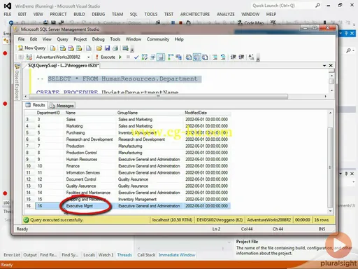Click the Execute button
Image resolution: width=358 pixels, height=269 pixels.
[106, 57]
